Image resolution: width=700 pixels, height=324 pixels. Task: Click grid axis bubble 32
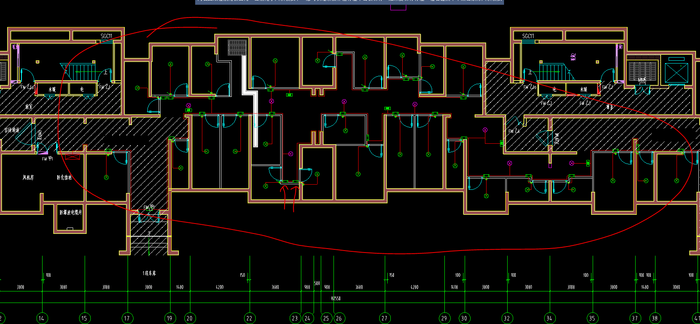pos(507,318)
